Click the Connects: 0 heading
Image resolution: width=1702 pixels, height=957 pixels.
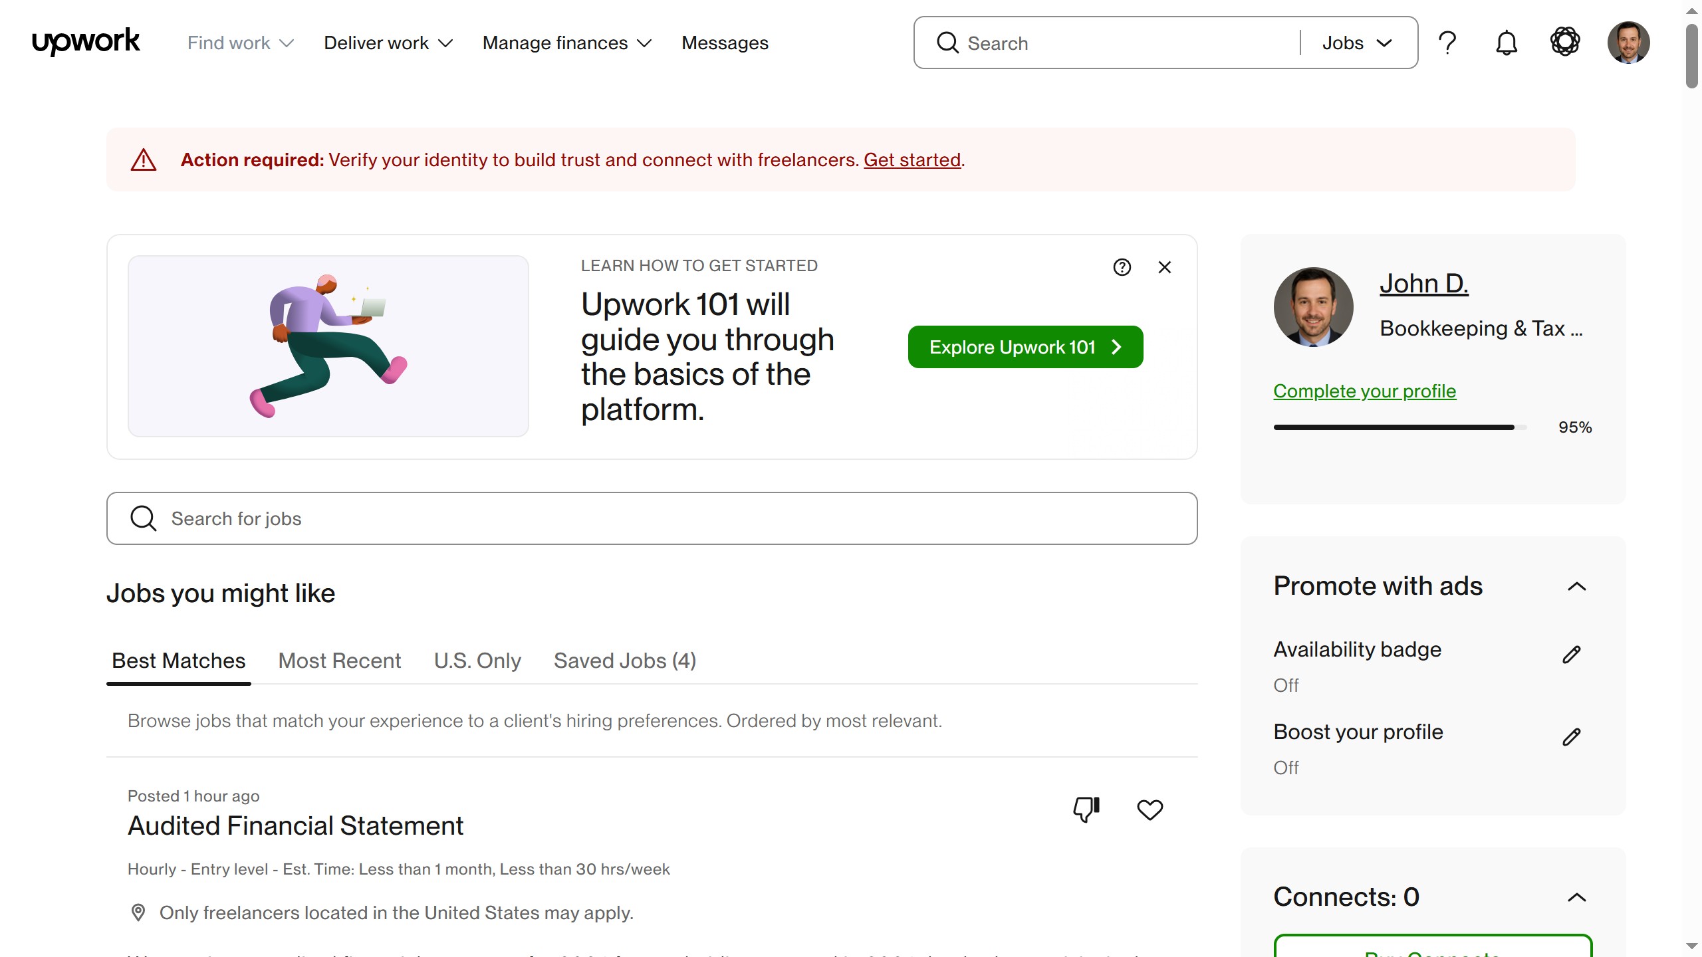[x=1346, y=897]
